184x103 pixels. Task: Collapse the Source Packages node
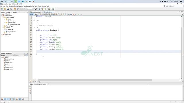point(3,17)
